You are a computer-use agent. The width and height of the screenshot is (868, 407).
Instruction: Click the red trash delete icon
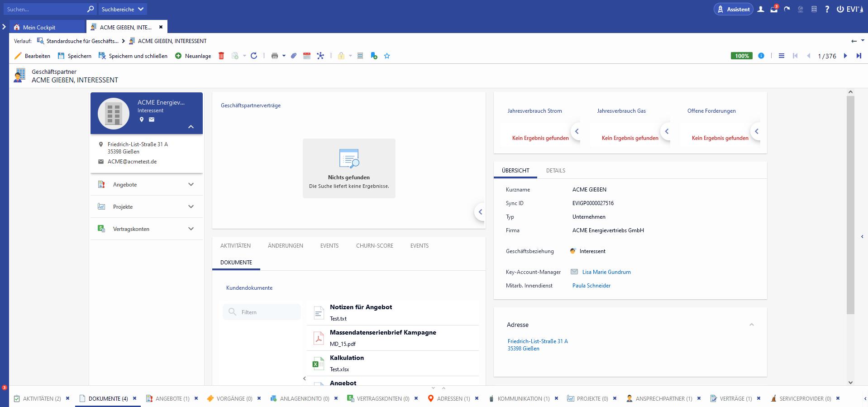pos(221,56)
